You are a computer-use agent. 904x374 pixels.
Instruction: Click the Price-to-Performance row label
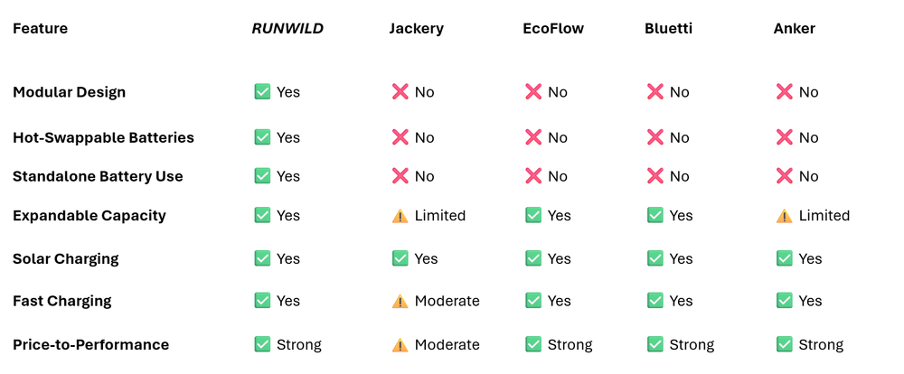click(90, 344)
